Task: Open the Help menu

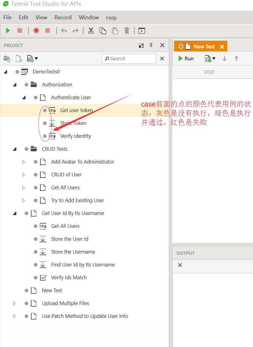Action: coord(111,18)
